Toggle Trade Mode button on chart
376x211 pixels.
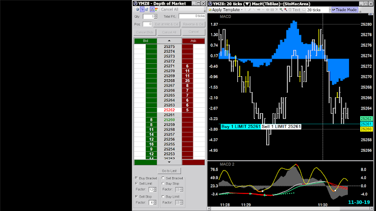point(345,10)
